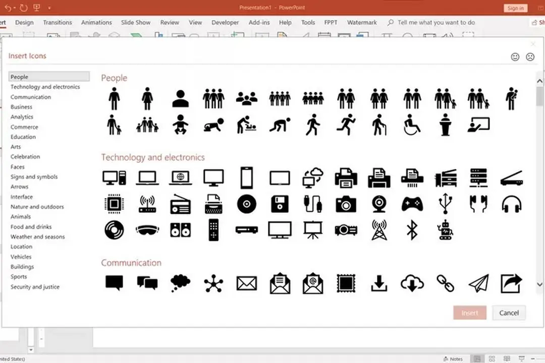Choose the robot icon
The height and width of the screenshot is (363, 545).
445,230
